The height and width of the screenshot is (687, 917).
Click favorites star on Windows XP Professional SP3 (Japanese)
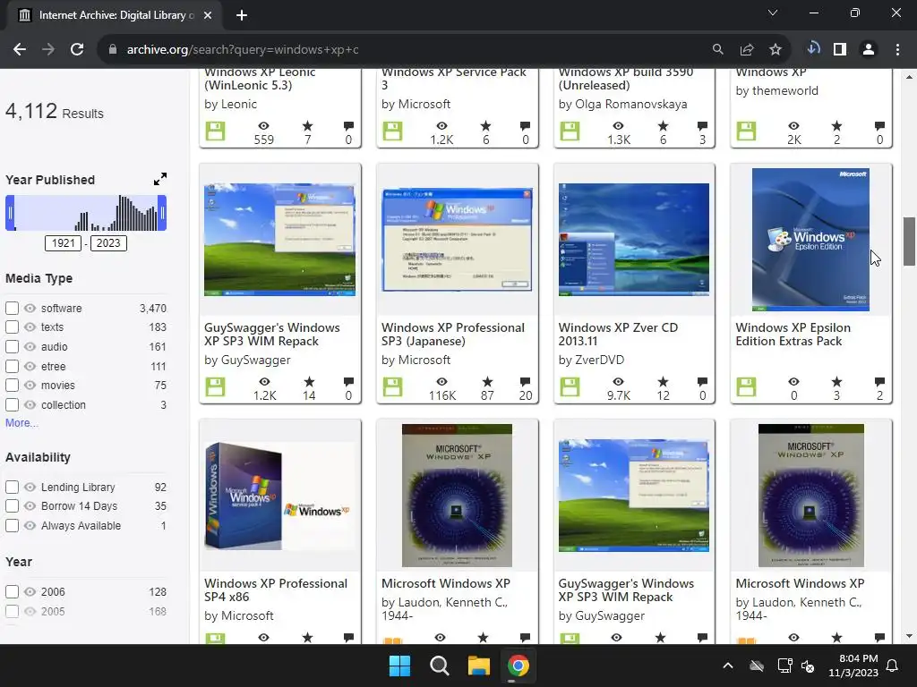tap(487, 381)
